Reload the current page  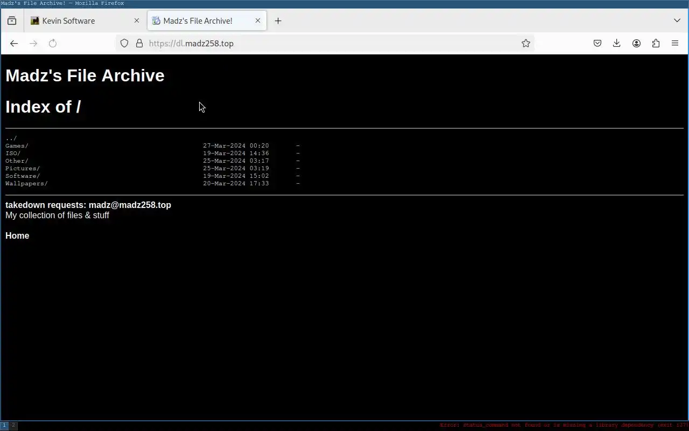coord(53,43)
